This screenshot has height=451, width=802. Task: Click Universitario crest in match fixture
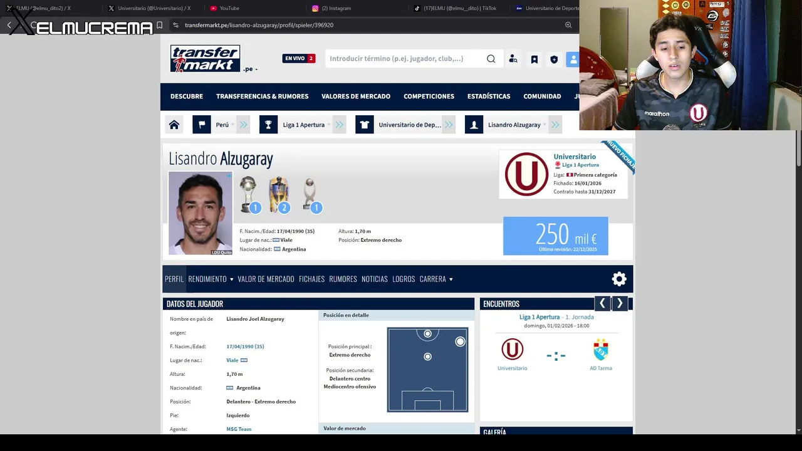(512, 350)
